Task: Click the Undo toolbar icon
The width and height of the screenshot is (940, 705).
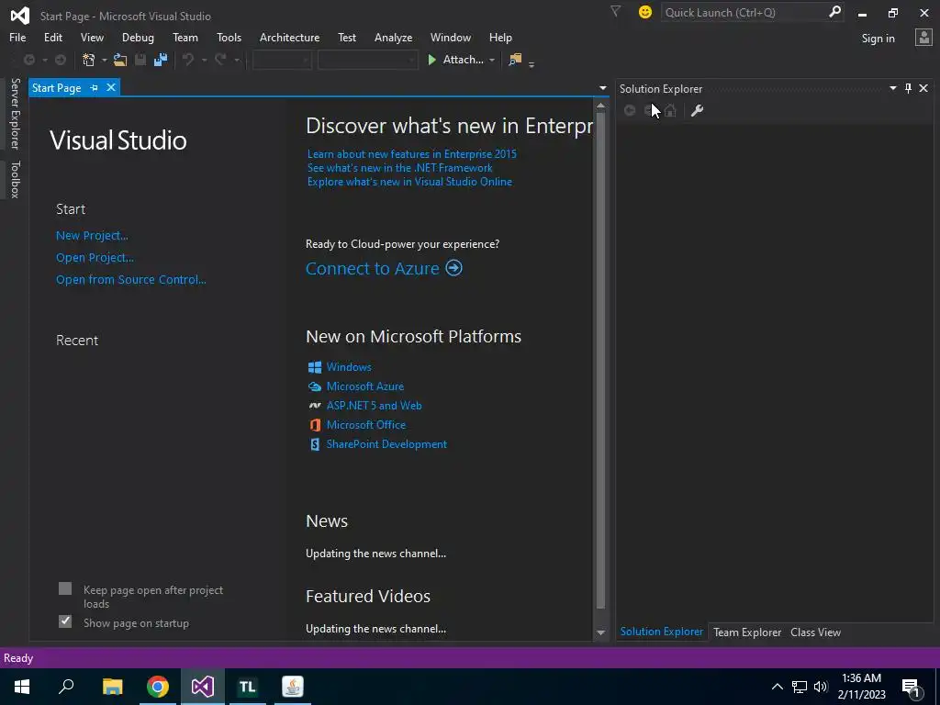Action: [x=188, y=60]
